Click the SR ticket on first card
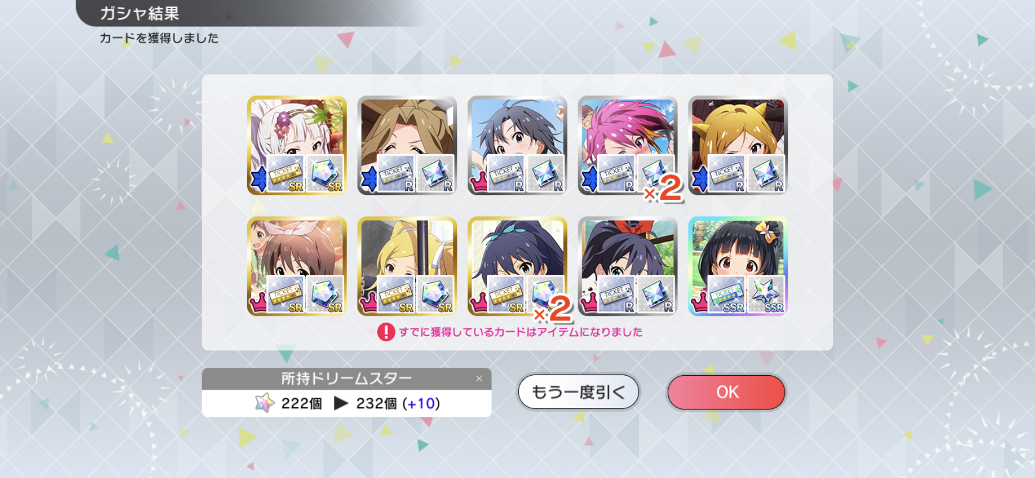 285,173
